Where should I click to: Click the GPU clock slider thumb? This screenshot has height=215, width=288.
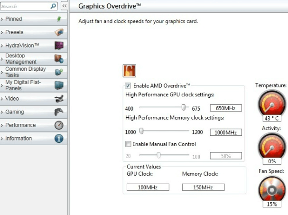click(x=183, y=107)
